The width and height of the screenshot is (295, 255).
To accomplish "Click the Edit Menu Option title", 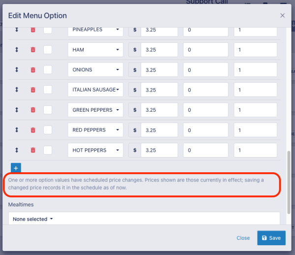I will tap(37, 16).
